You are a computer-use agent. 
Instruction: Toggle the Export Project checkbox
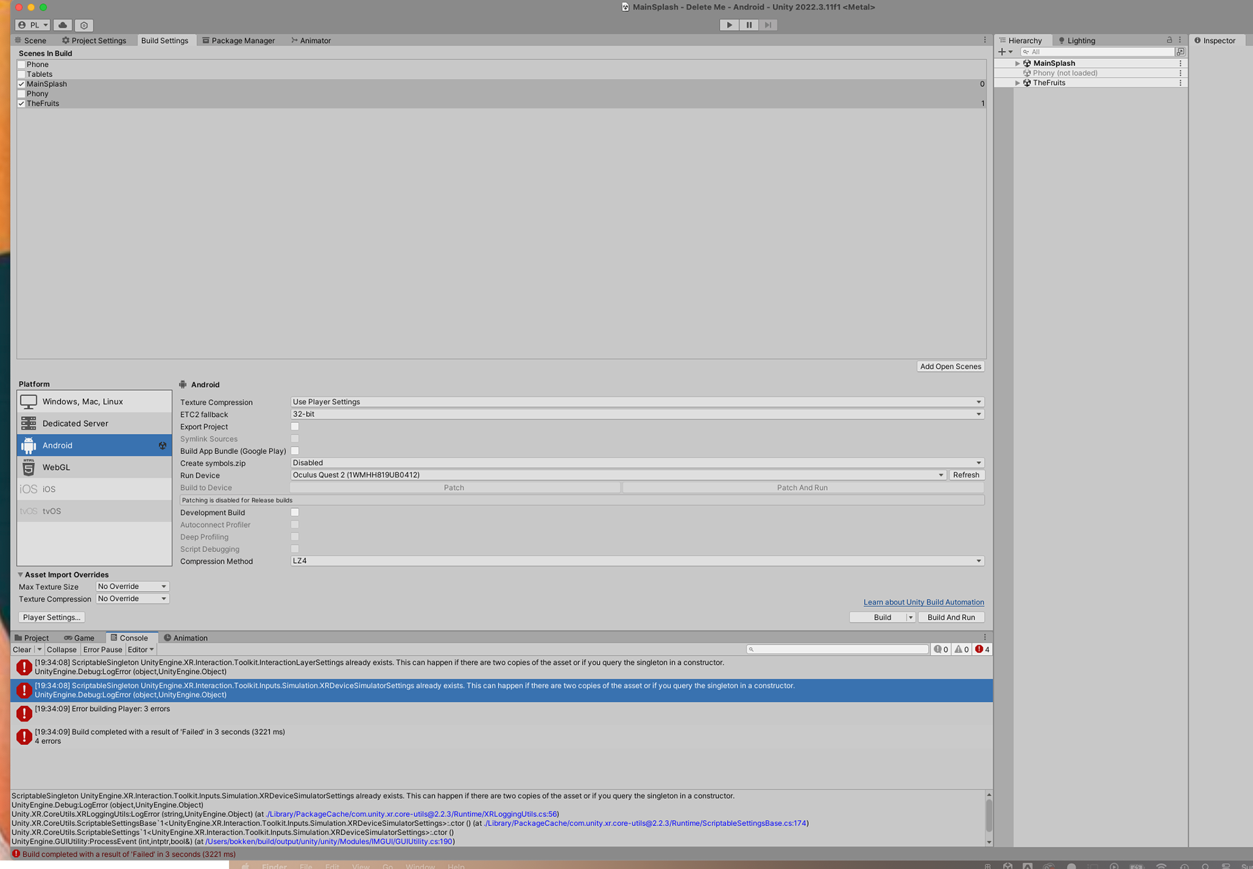click(x=295, y=427)
